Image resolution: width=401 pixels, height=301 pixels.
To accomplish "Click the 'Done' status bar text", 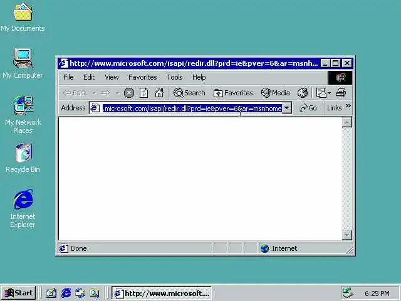I will tap(79, 248).
